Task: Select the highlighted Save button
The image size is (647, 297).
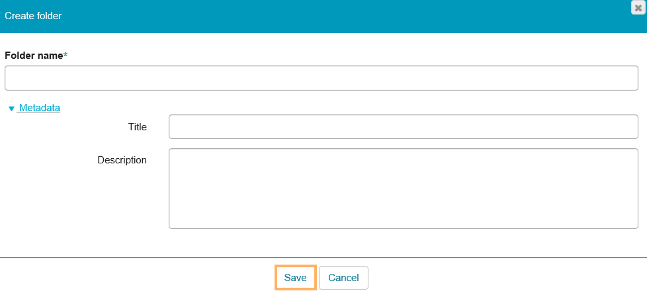Action: point(295,278)
